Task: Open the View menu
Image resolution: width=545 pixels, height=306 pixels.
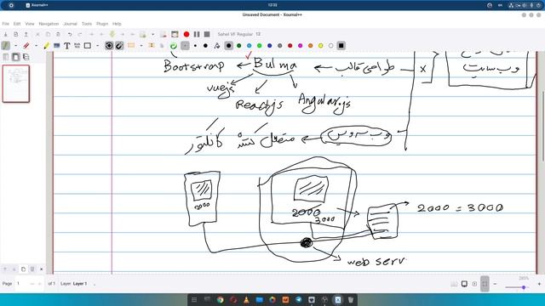Action: click(x=30, y=24)
